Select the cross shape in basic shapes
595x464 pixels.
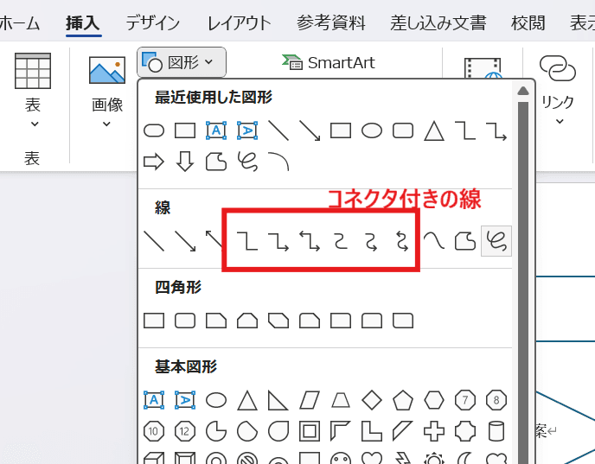pyautogui.click(x=434, y=429)
